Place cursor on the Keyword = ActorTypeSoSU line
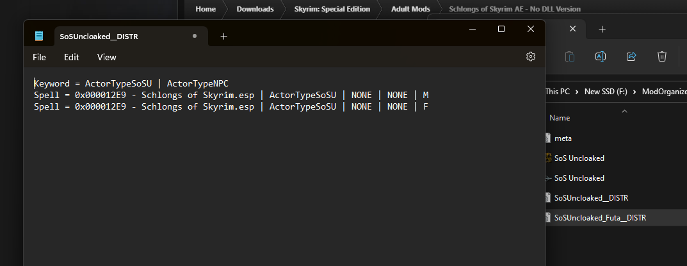The height and width of the screenshot is (266, 687). pos(131,83)
